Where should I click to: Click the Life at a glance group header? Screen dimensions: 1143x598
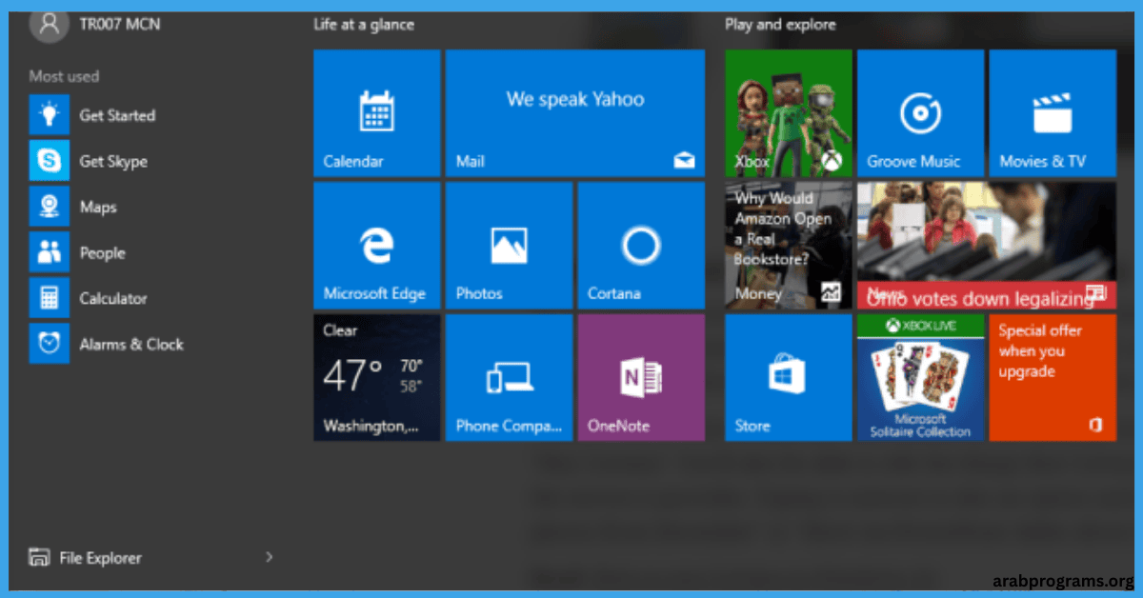(x=364, y=25)
